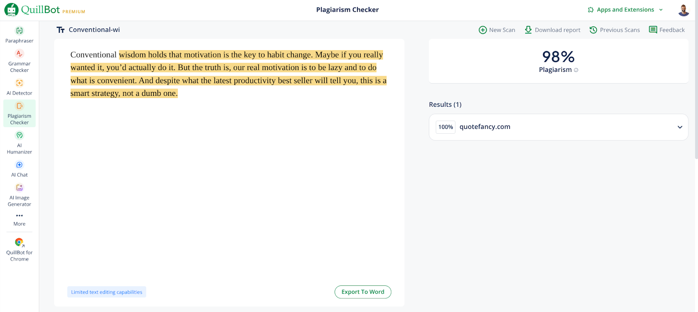This screenshot has width=698, height=312.
Task: Expand the quotefancy.com result chevron
Action: click(679, 127)
